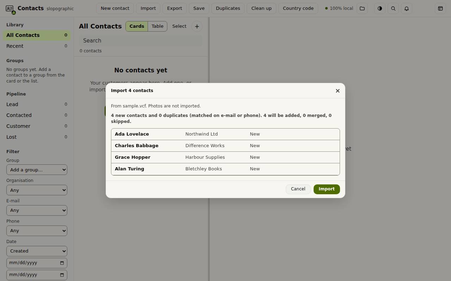This screenshot has height=281, width=451.
Task: Select the Charles Babbage row
Action: [225, 146]
